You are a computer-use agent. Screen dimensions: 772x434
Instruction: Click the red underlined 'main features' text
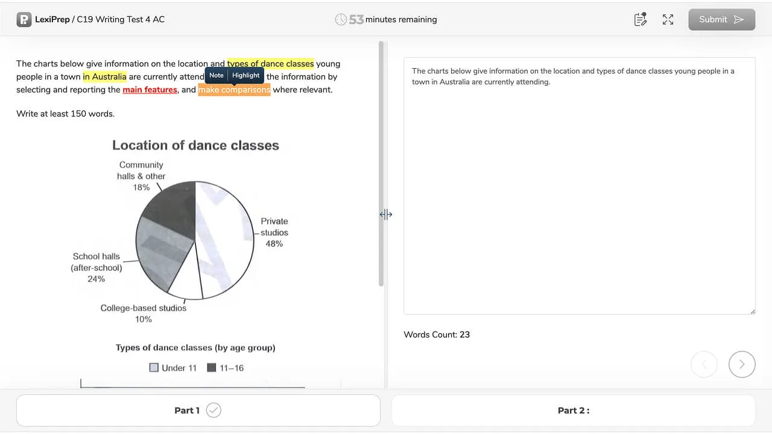tap(150, 90)
